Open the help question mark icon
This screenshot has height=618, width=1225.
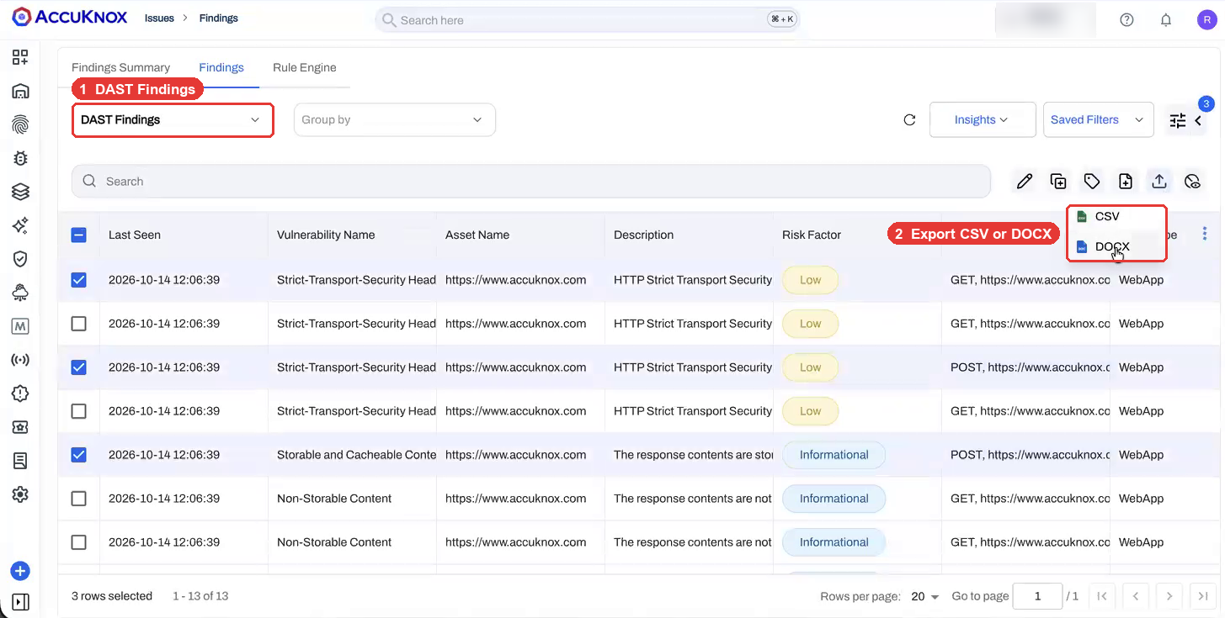(x=1126, y=20)
